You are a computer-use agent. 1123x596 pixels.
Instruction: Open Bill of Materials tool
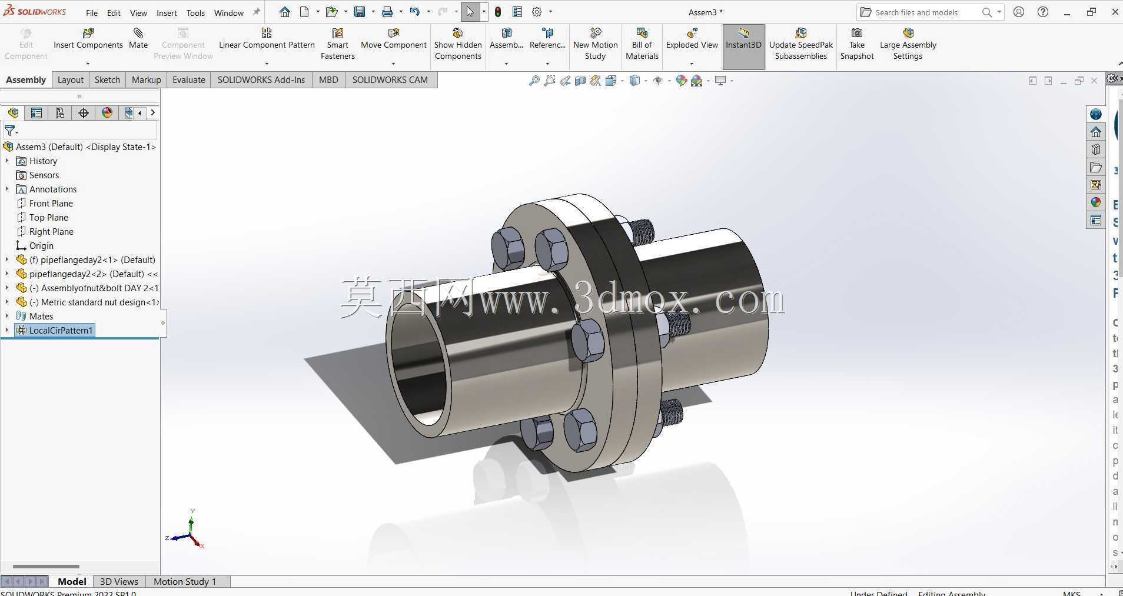click(x=642, y=44)
